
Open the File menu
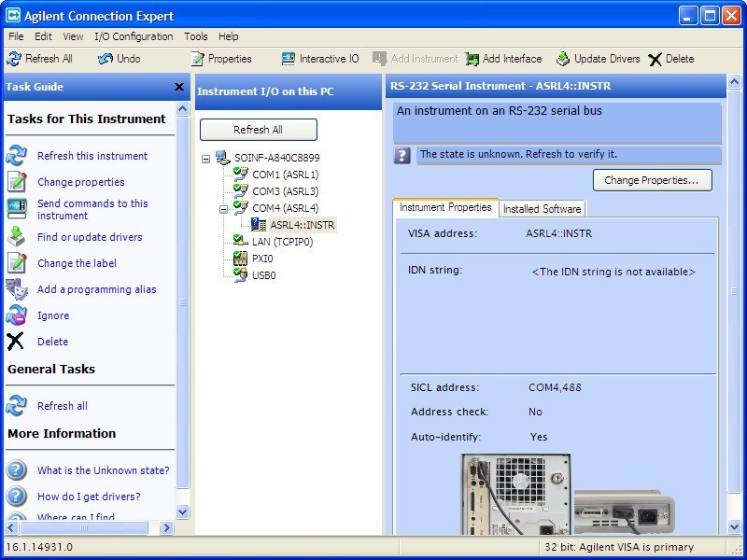pos(16,36)
